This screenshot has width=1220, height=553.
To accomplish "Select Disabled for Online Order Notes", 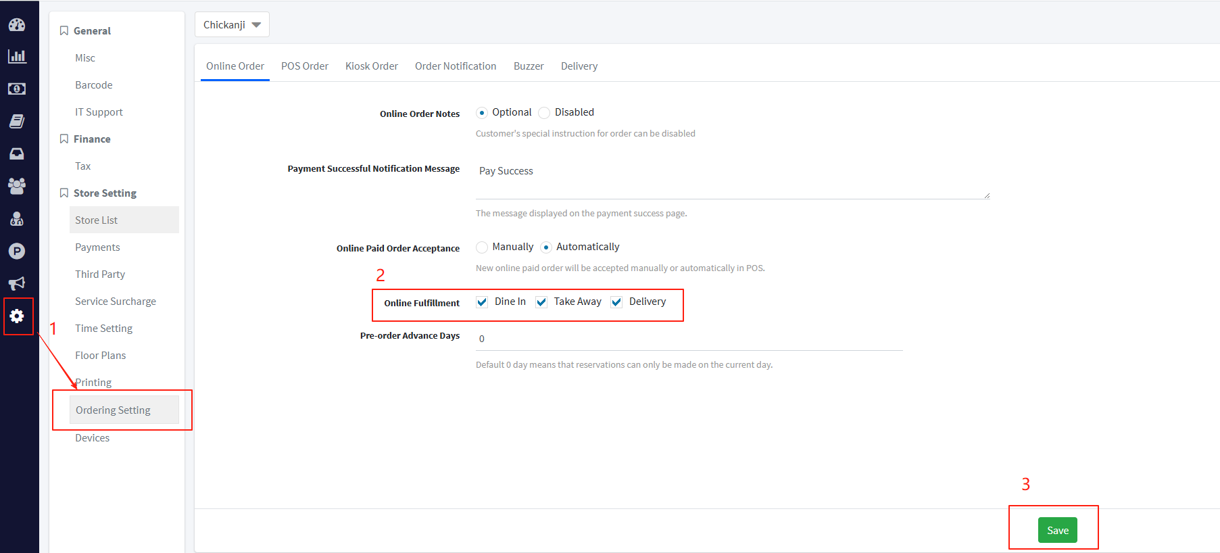I will tap(544, 113).
